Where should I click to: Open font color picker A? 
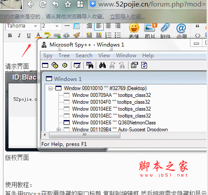38,35
